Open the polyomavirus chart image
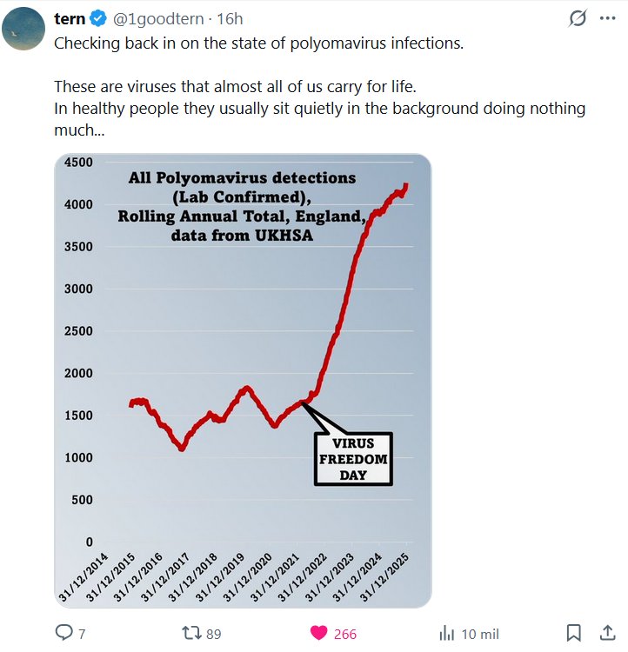The image size is (628, 652). pyautogui.click(x=243, y=381)
